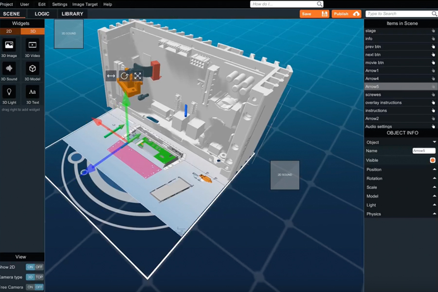Expand the Position section
This screenshot has width=438, height=292.
point(435,169)
